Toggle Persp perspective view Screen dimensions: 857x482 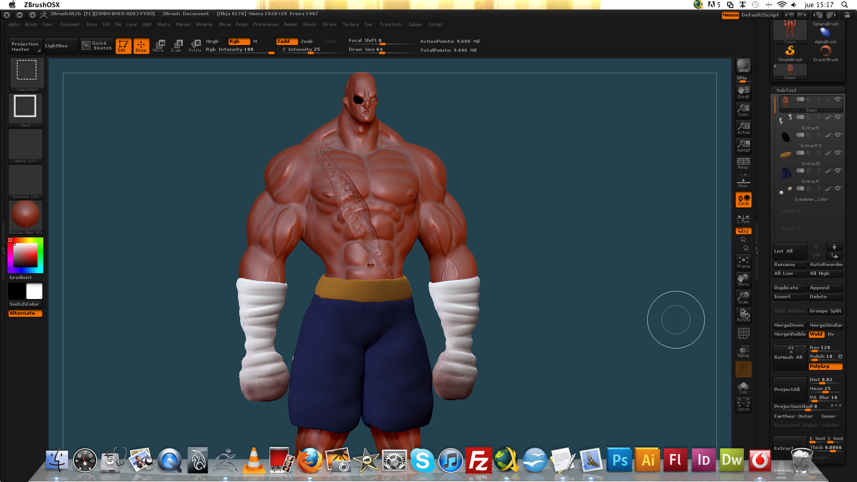point(743,163)
